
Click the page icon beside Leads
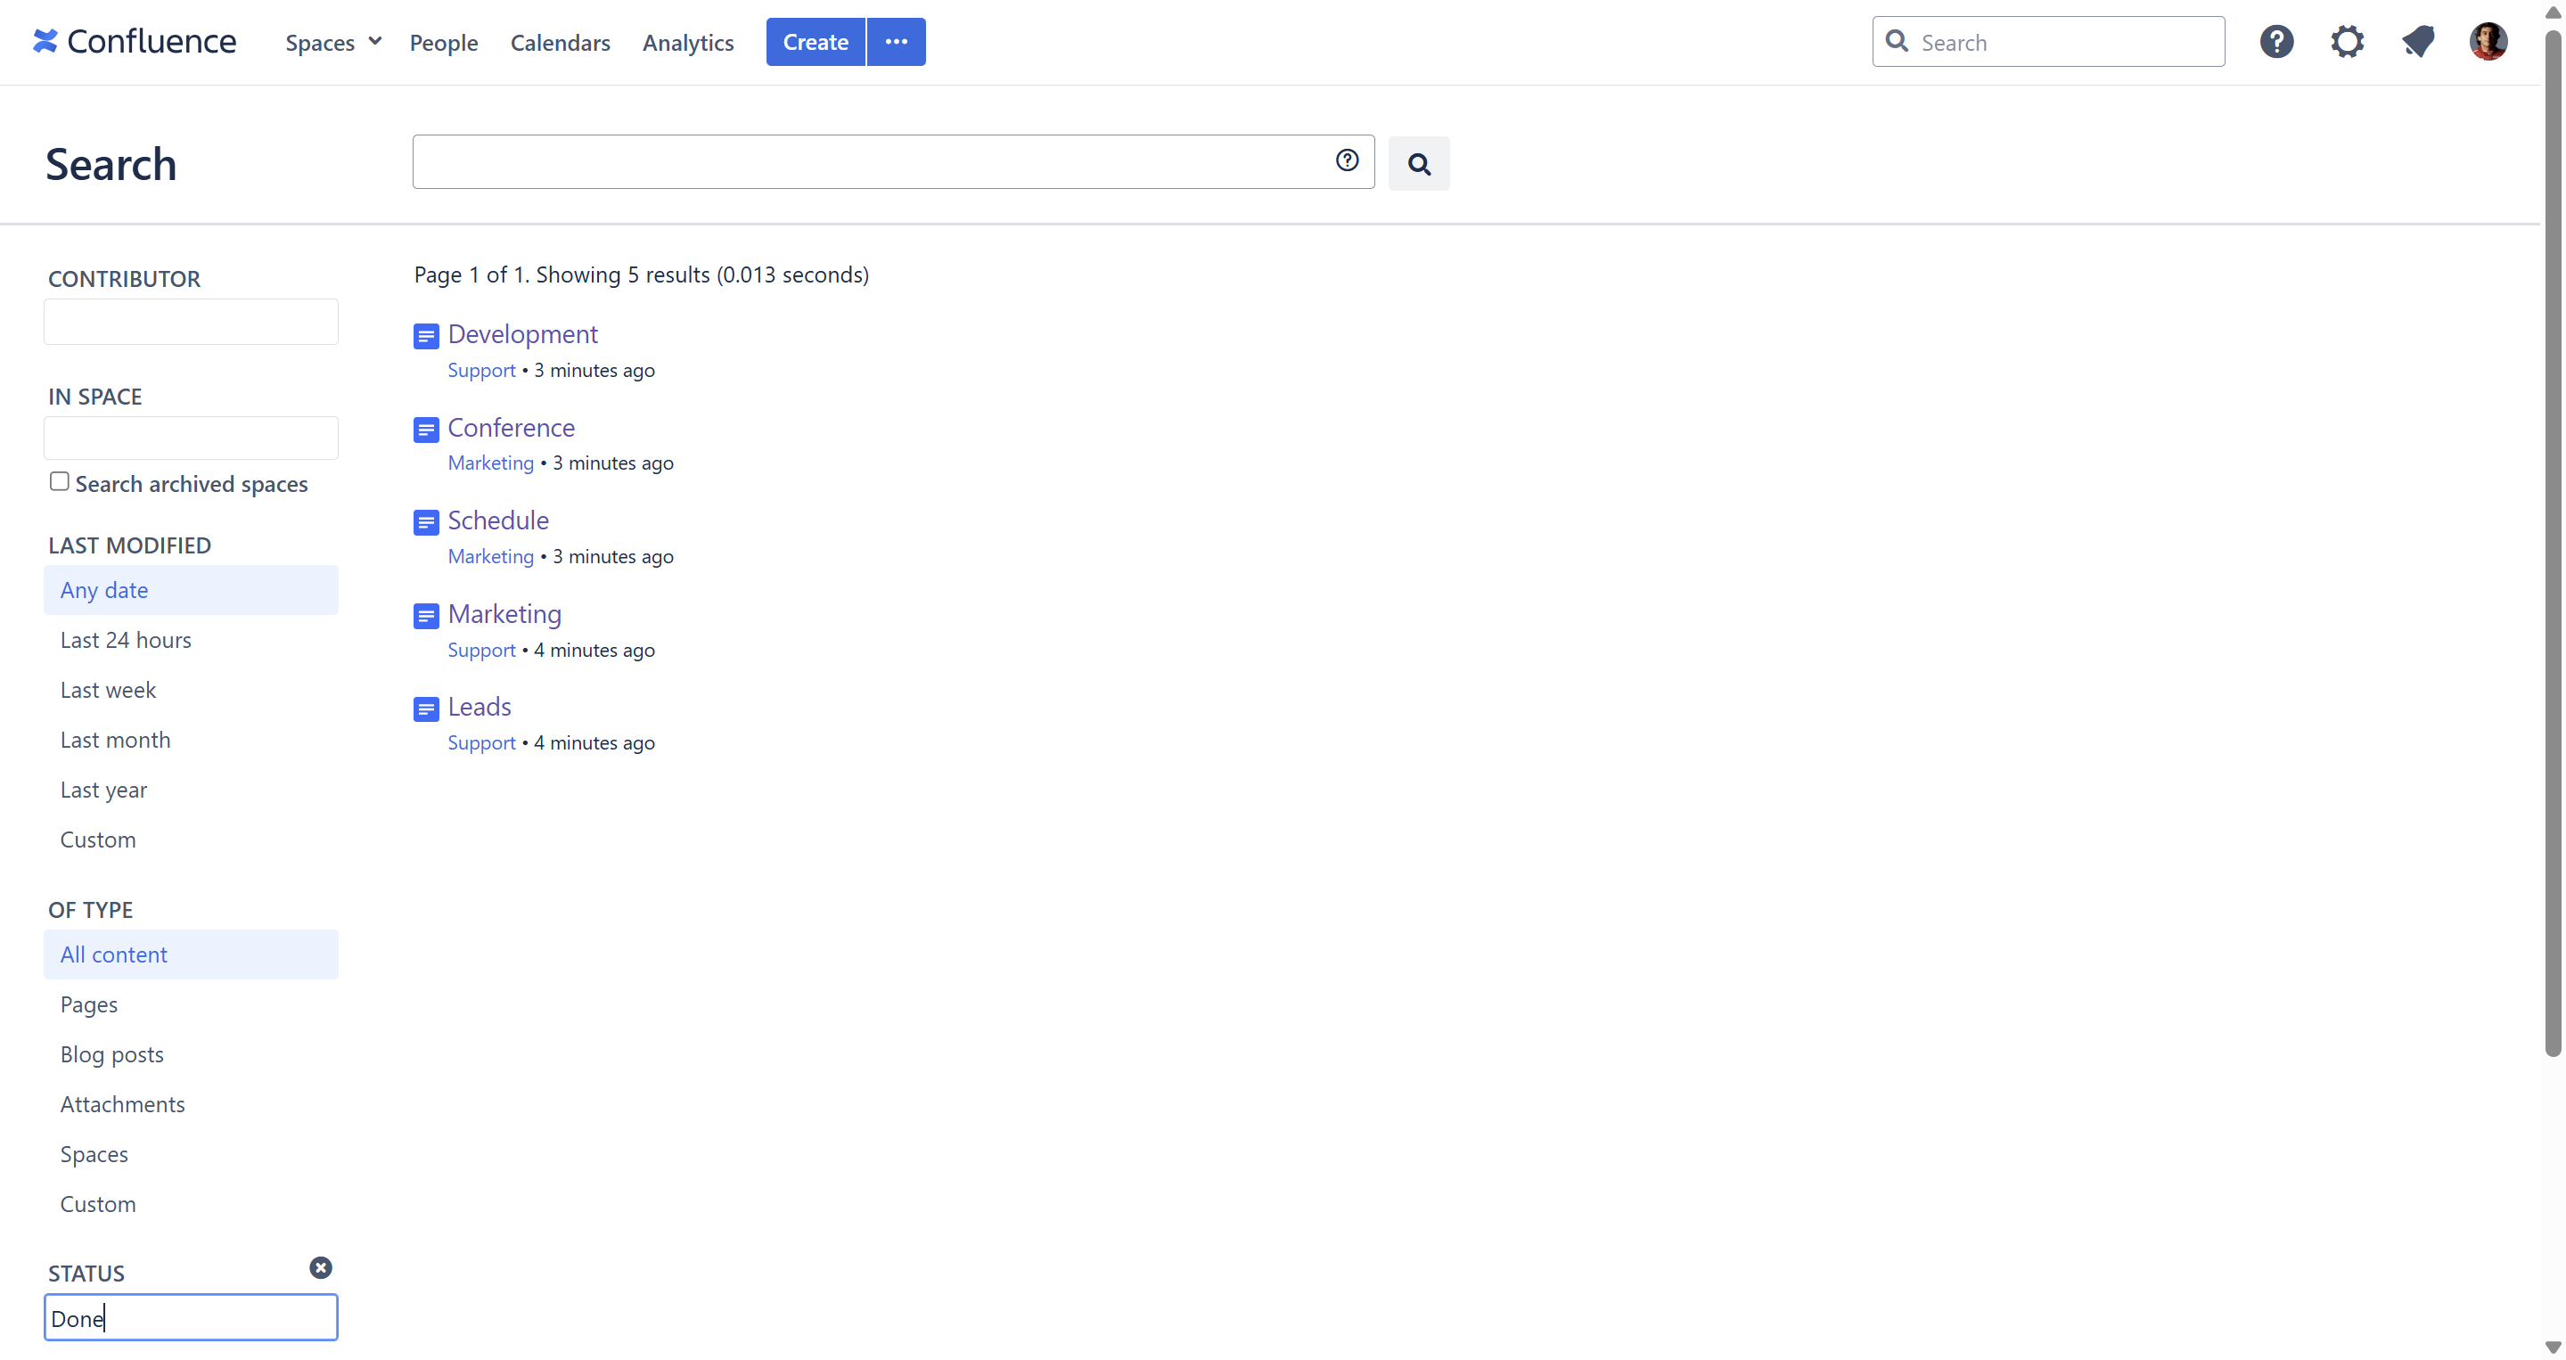click(426, 709)
